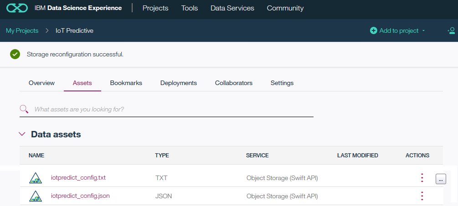This screenshot has height=206, width=458.
Task: Open the Projects menu
Action: point(155,8)
